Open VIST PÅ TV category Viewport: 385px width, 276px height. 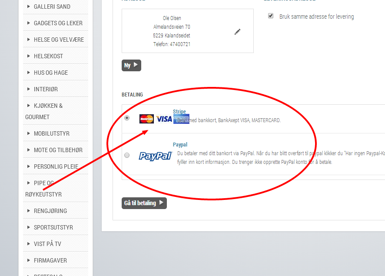[47, 244]
